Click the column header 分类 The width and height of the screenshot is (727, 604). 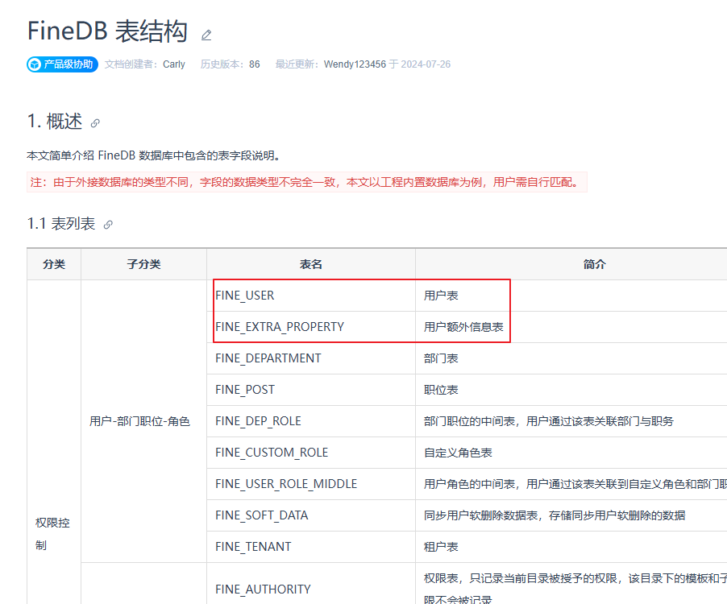[x=54, y=264]
